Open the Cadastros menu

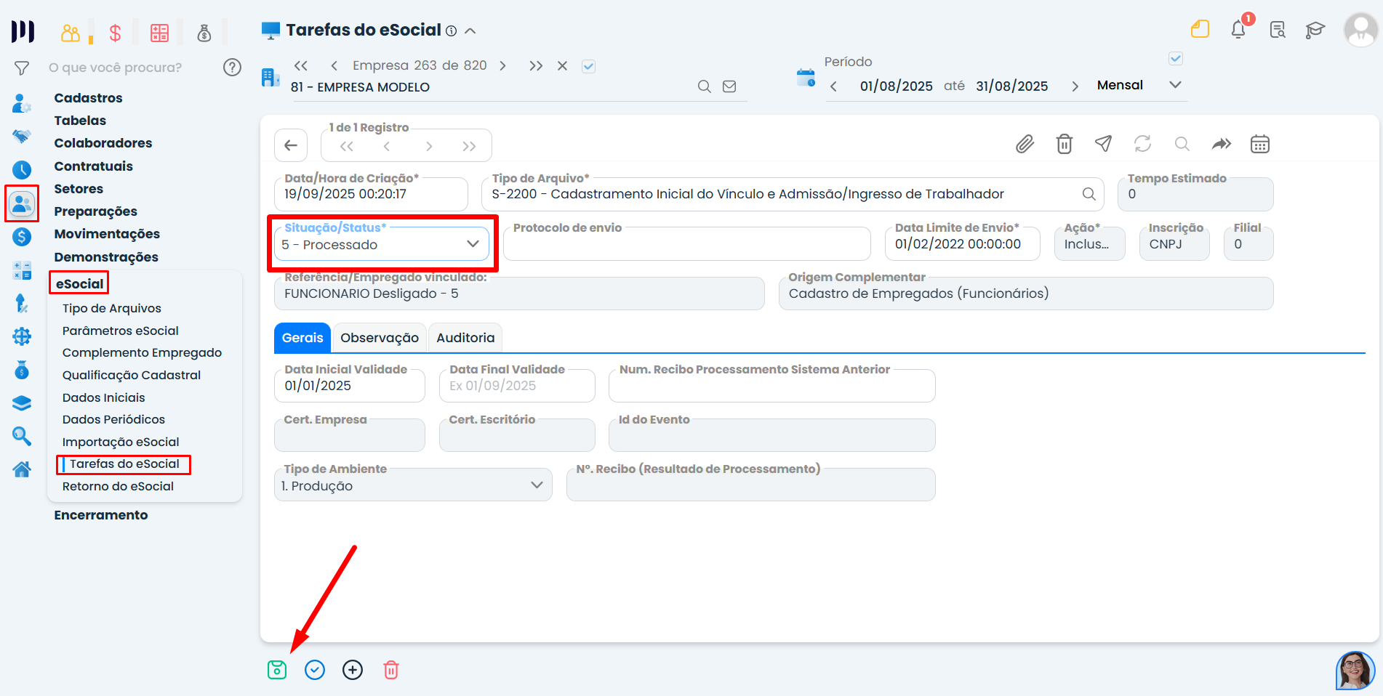tap(88, 98)
